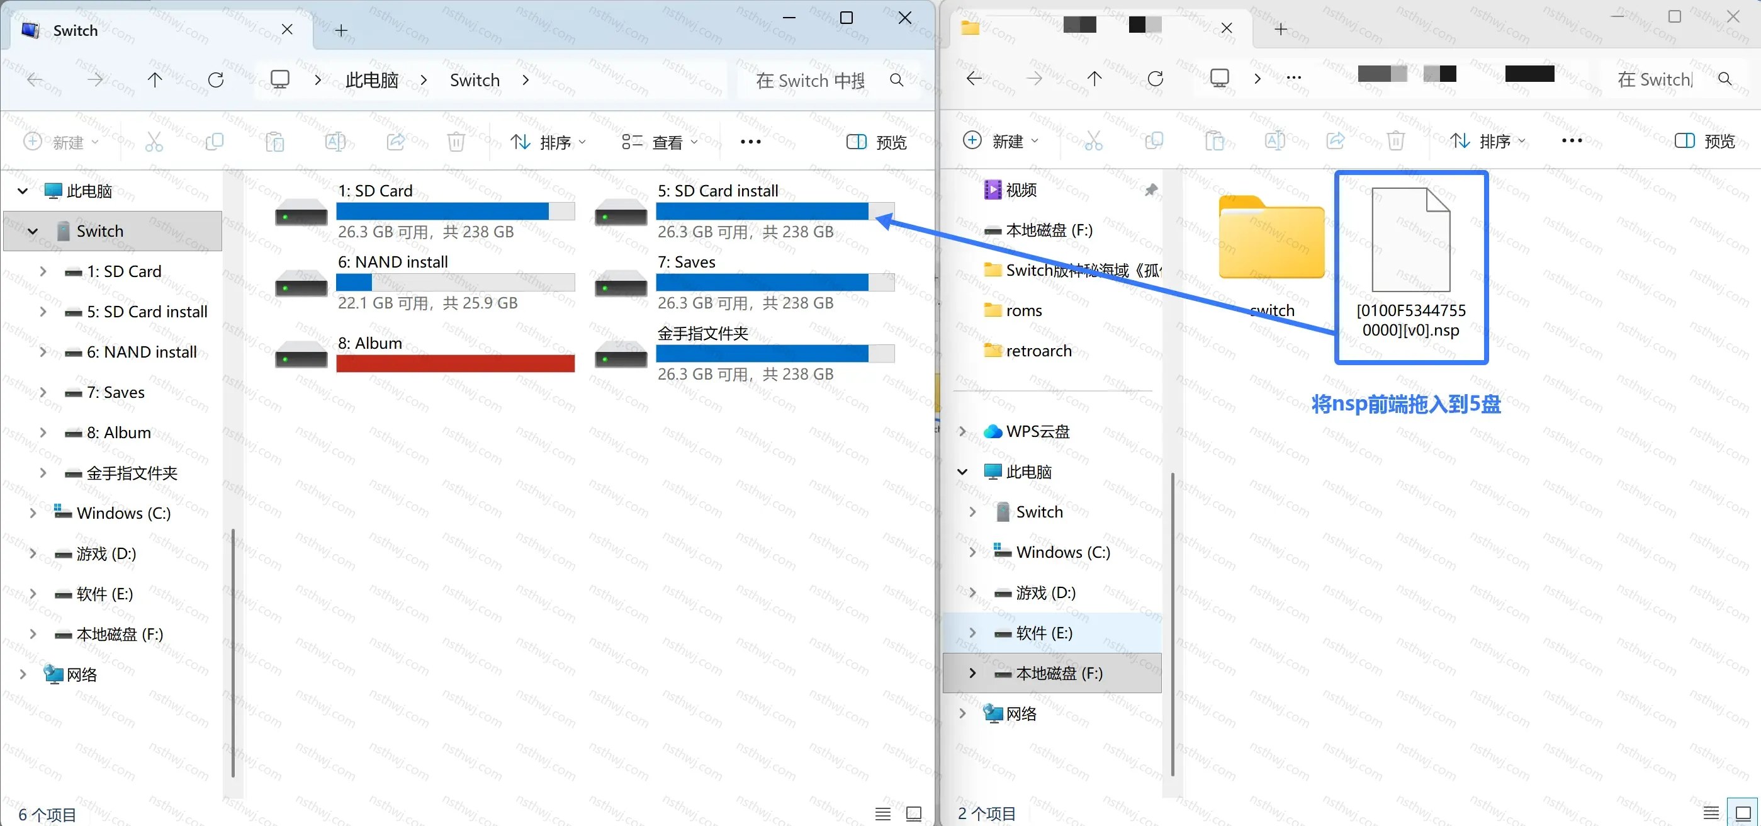Screen dimensions: 1761x826
Task: Click the Share icon in right window toolbar
Action: 1335,141
